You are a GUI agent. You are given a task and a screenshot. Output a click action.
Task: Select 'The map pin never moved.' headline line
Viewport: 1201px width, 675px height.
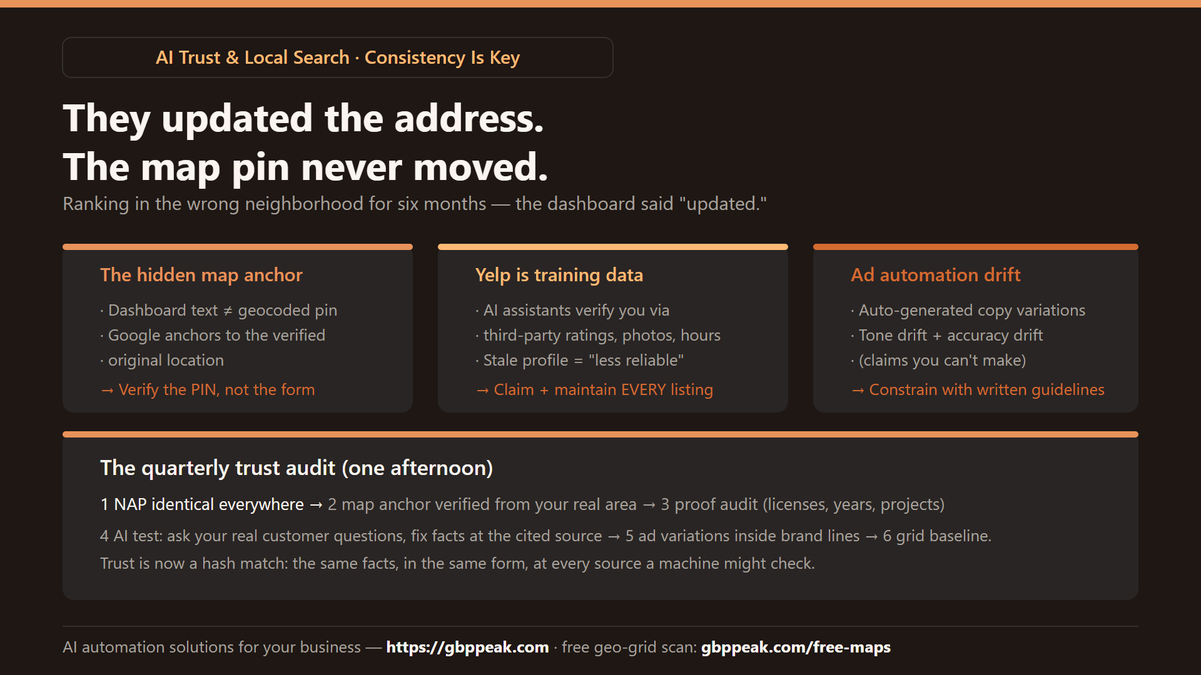pyautogui.click(x=306, y=167)
